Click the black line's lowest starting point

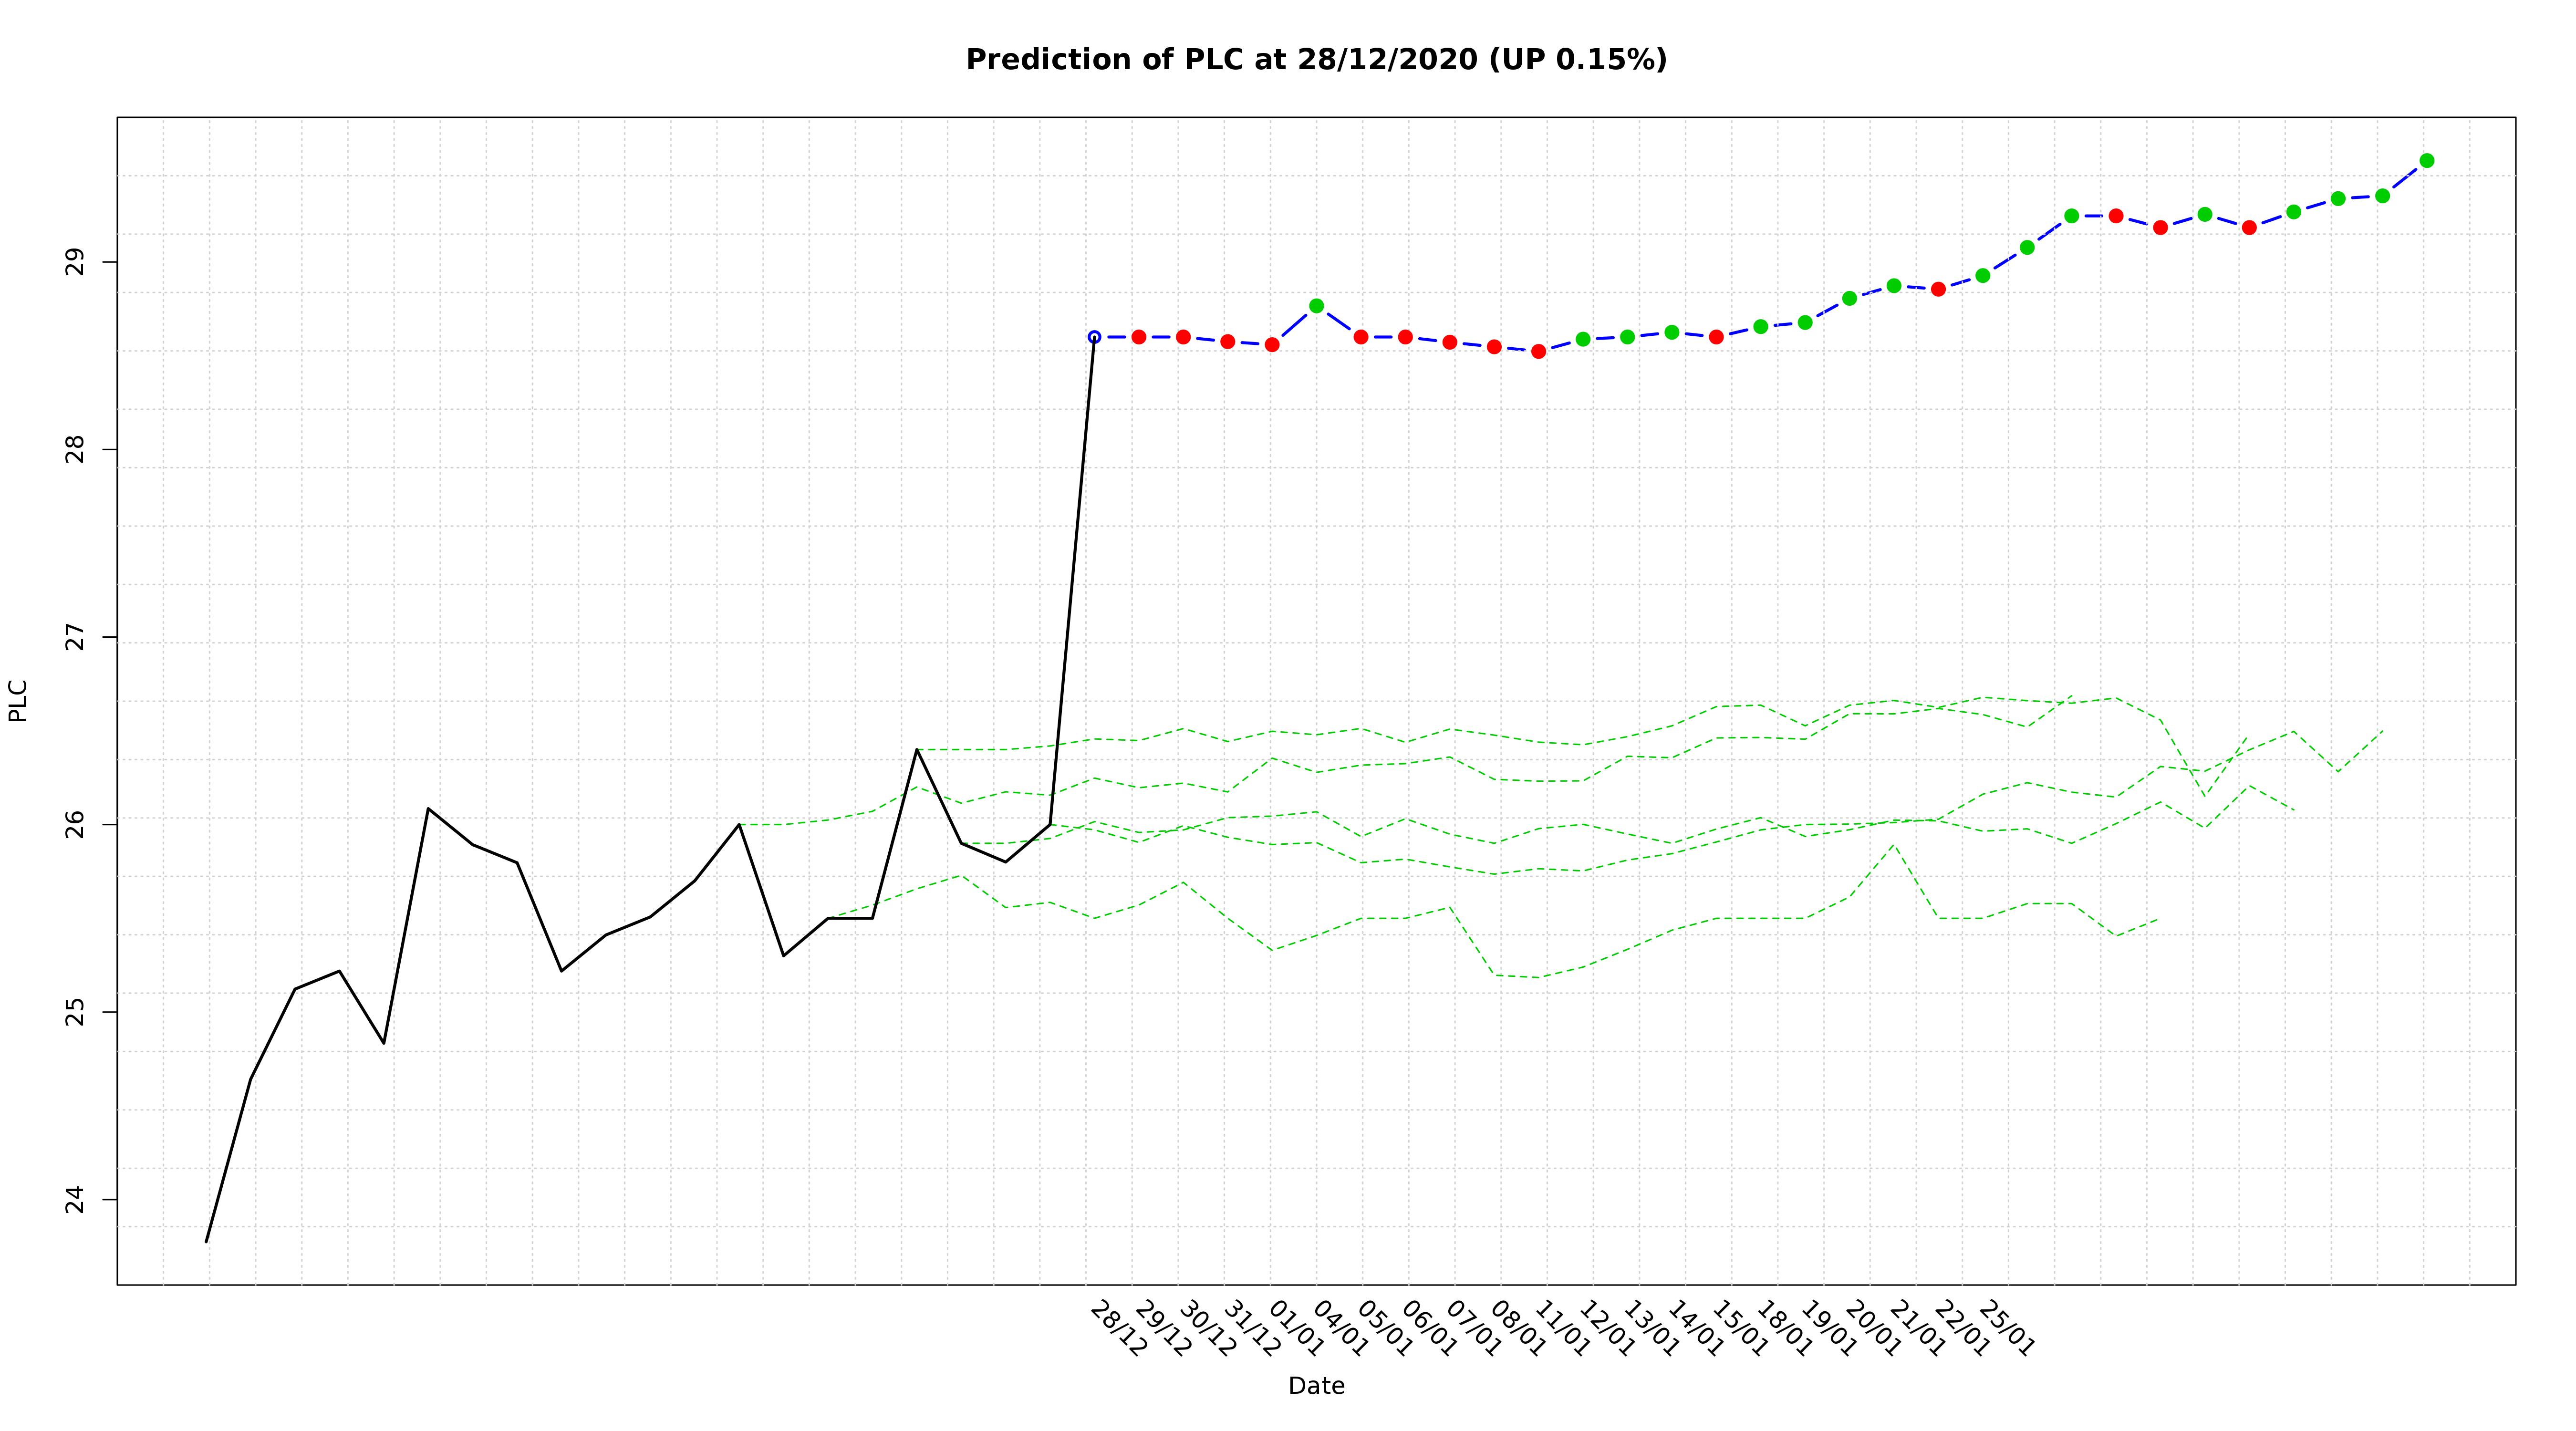point(206,1241)
